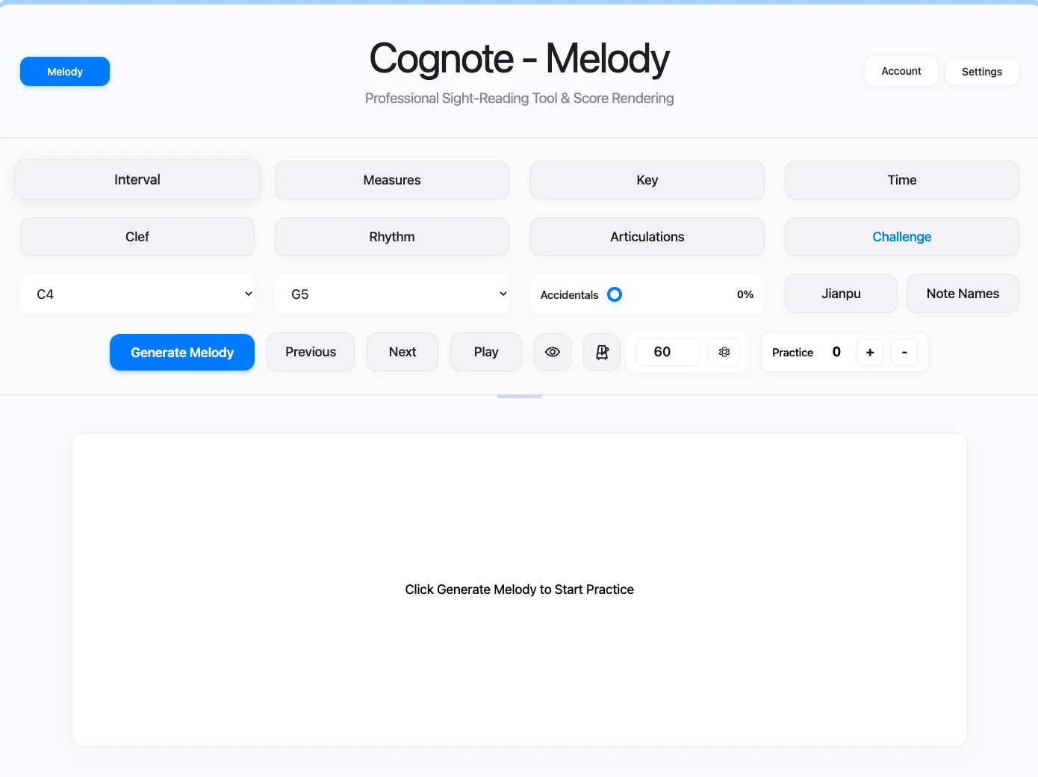Click the Practice label

[792, 353]
